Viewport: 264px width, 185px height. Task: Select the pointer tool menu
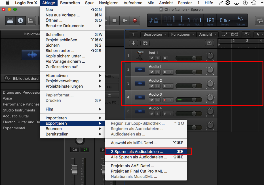pyautogui.click(x=259, y=35)
